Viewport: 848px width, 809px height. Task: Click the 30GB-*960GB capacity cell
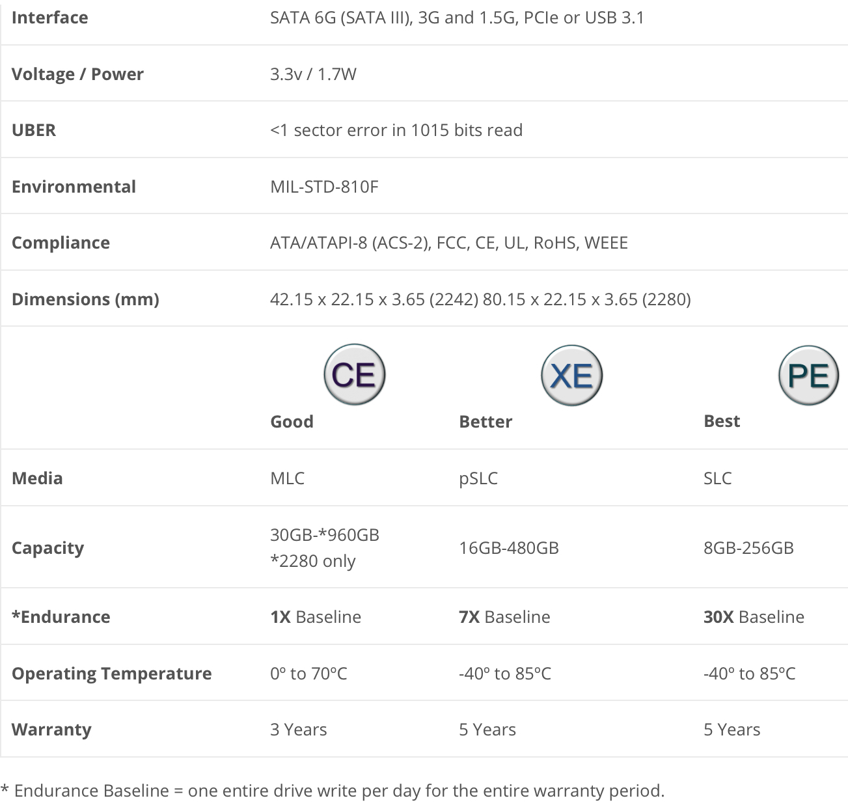coord(325,547)
